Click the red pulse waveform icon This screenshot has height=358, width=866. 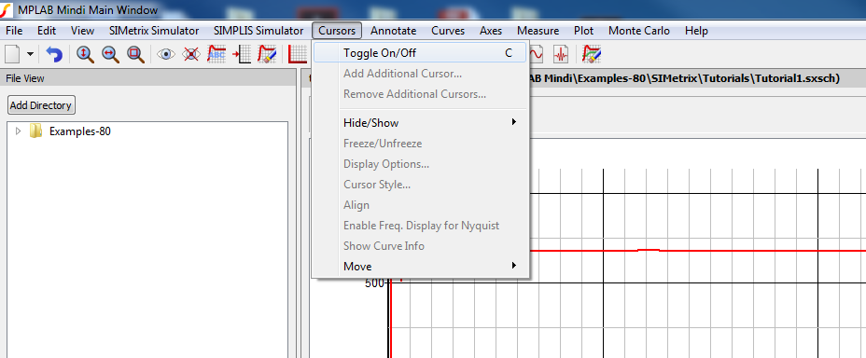[561, 54]
